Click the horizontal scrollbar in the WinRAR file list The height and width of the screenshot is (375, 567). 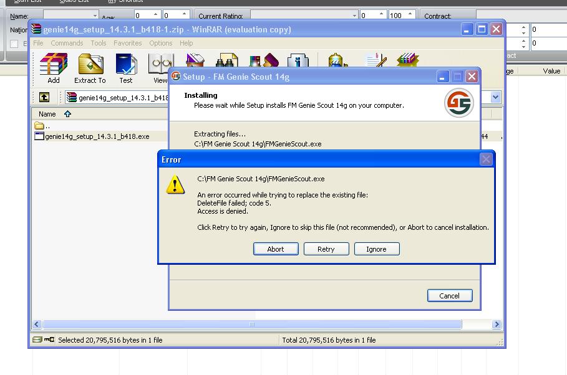click(252, 325)
